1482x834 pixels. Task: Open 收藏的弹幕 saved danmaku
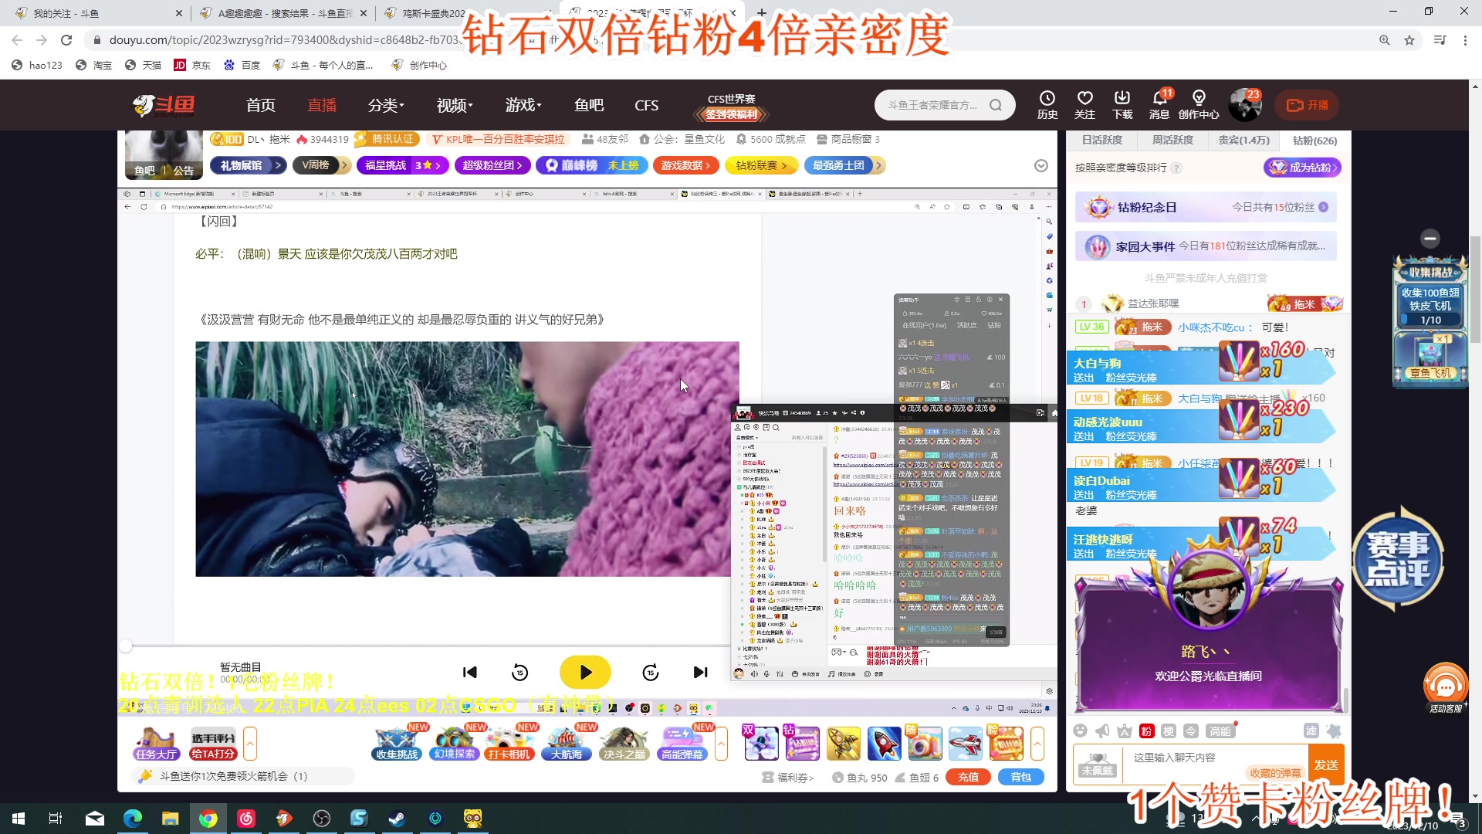coord(1275,772)
